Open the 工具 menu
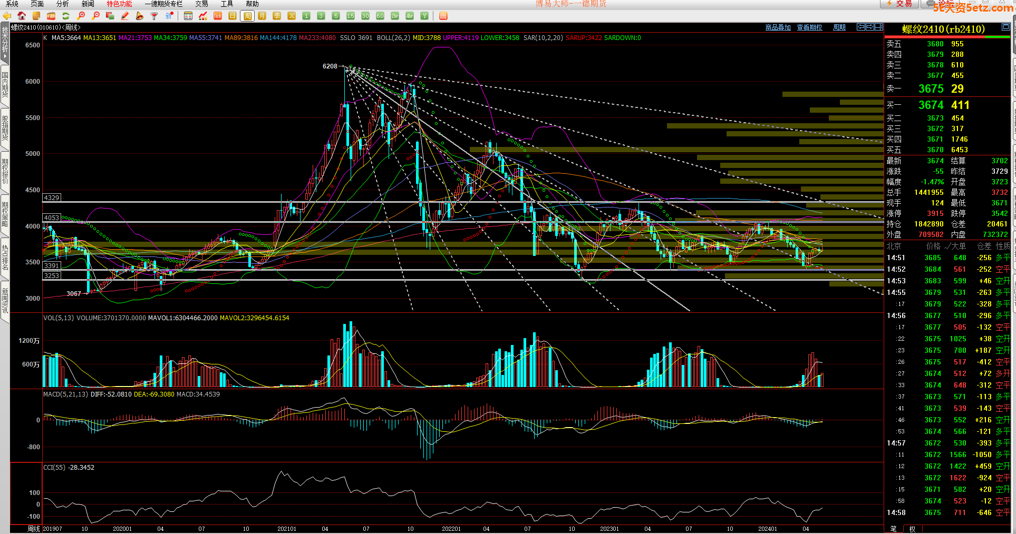Viewport: 1016px width, 534px height. point(227,4)
